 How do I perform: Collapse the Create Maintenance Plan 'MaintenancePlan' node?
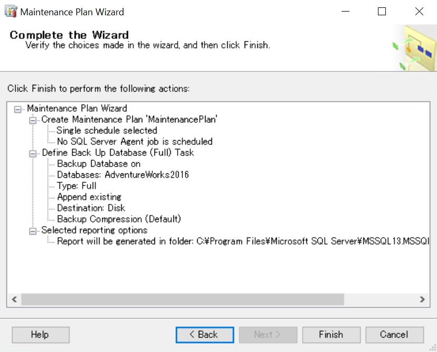[x=33, y=121]
